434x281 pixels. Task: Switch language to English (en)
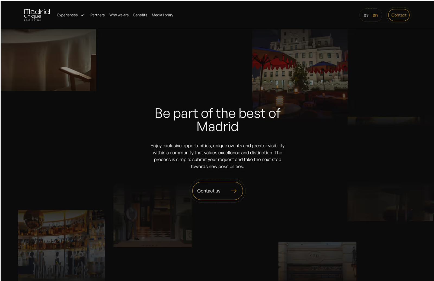point(375,15)
